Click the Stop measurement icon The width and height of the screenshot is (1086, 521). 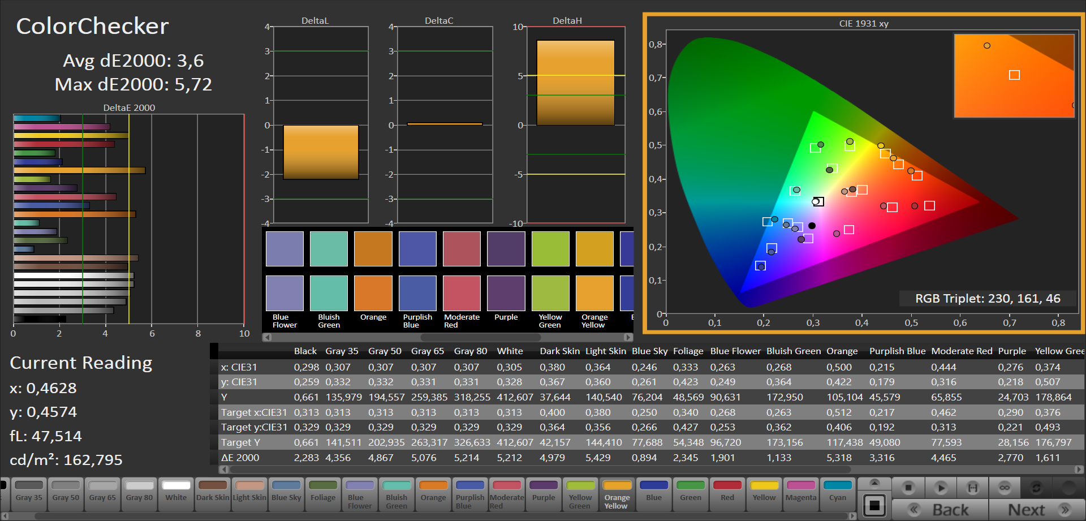(x=908, y=488)
